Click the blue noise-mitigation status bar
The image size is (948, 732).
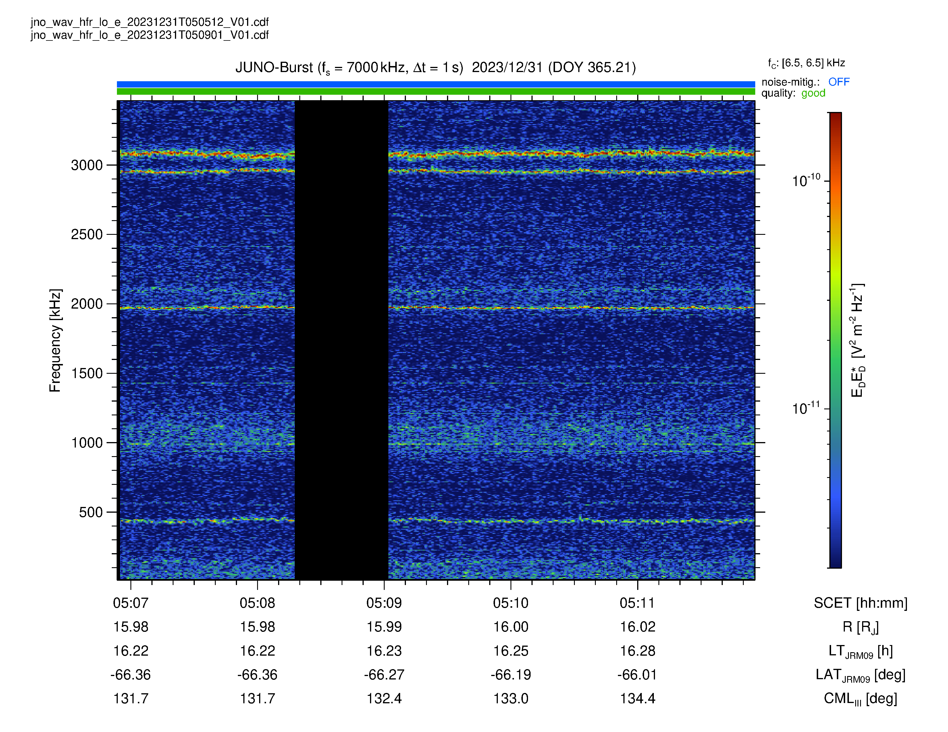[436, 84]
